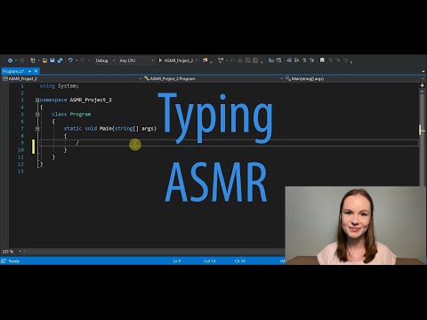Start debugging with the green play icon
The image size is (427, 320).
(160, 60)
